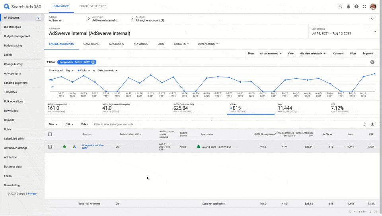Image resolution: width=382 pixels, height=216 pixels.
Task: Click the AdSwerve agency breadcrumb
Action: click(x=55, y=20)
